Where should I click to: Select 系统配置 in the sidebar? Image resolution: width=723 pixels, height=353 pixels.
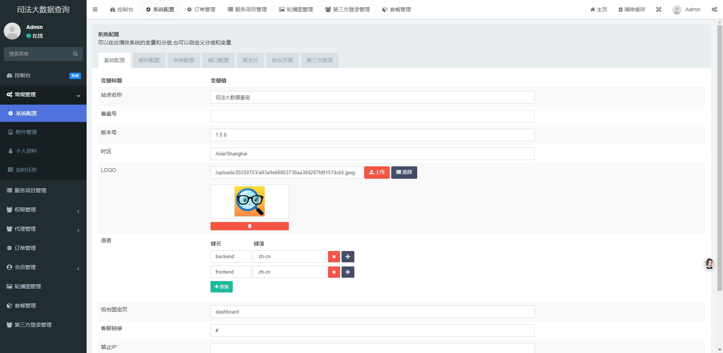[x=43, y=113]
